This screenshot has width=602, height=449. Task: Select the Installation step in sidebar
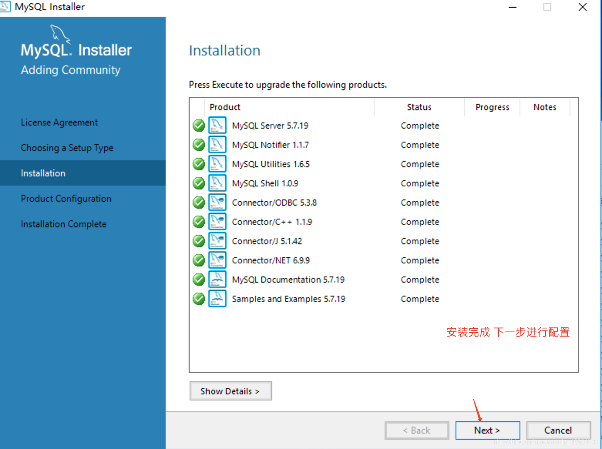[83, 173]
